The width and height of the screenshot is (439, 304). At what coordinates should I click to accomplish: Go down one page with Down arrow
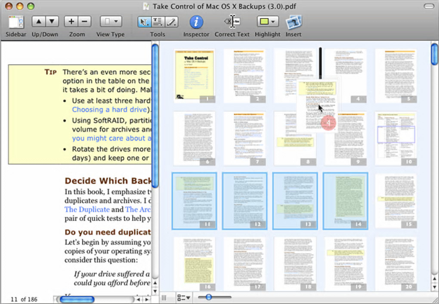click(52, 21)
